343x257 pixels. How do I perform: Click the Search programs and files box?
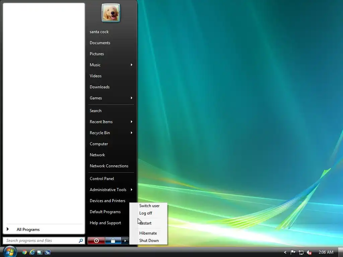(x=44, y=241)
